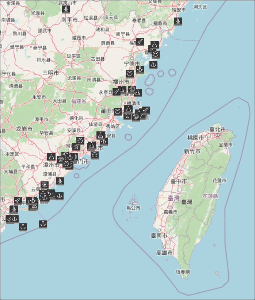255x300 pixels.
Task: Select the radar marker southeast of 福州市
Action: (x=132, y=89)
